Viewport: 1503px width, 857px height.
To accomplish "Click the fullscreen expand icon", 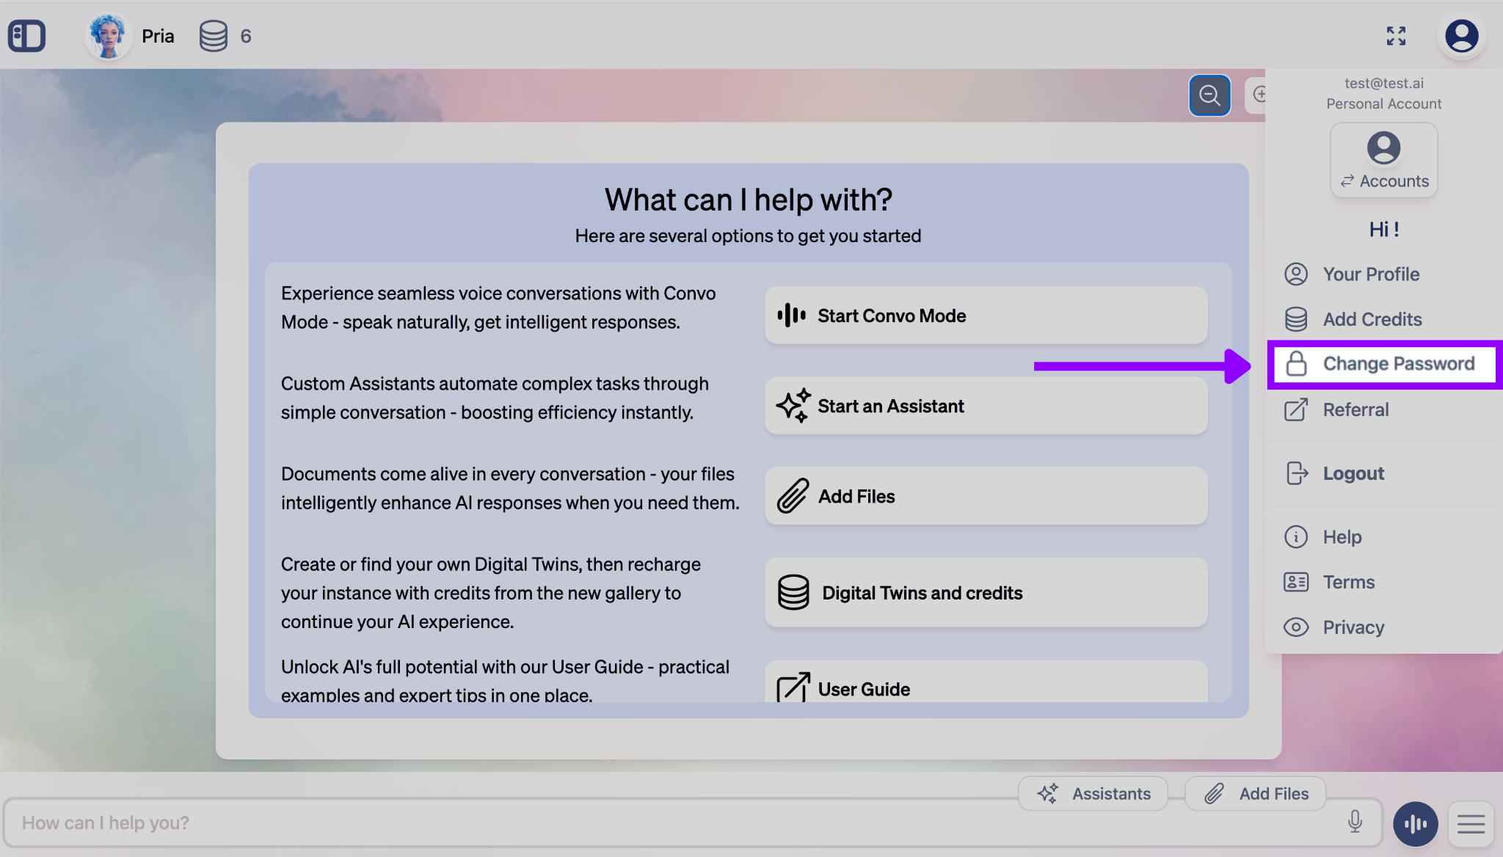I will point(1396,36).
